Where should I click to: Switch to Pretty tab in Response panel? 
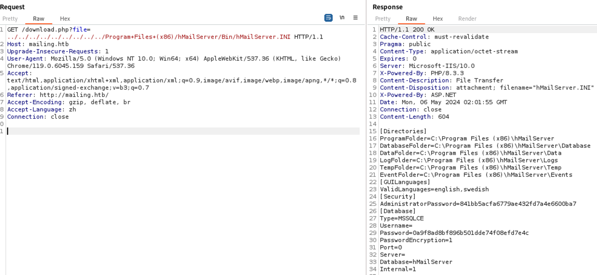tap(383, 19)
